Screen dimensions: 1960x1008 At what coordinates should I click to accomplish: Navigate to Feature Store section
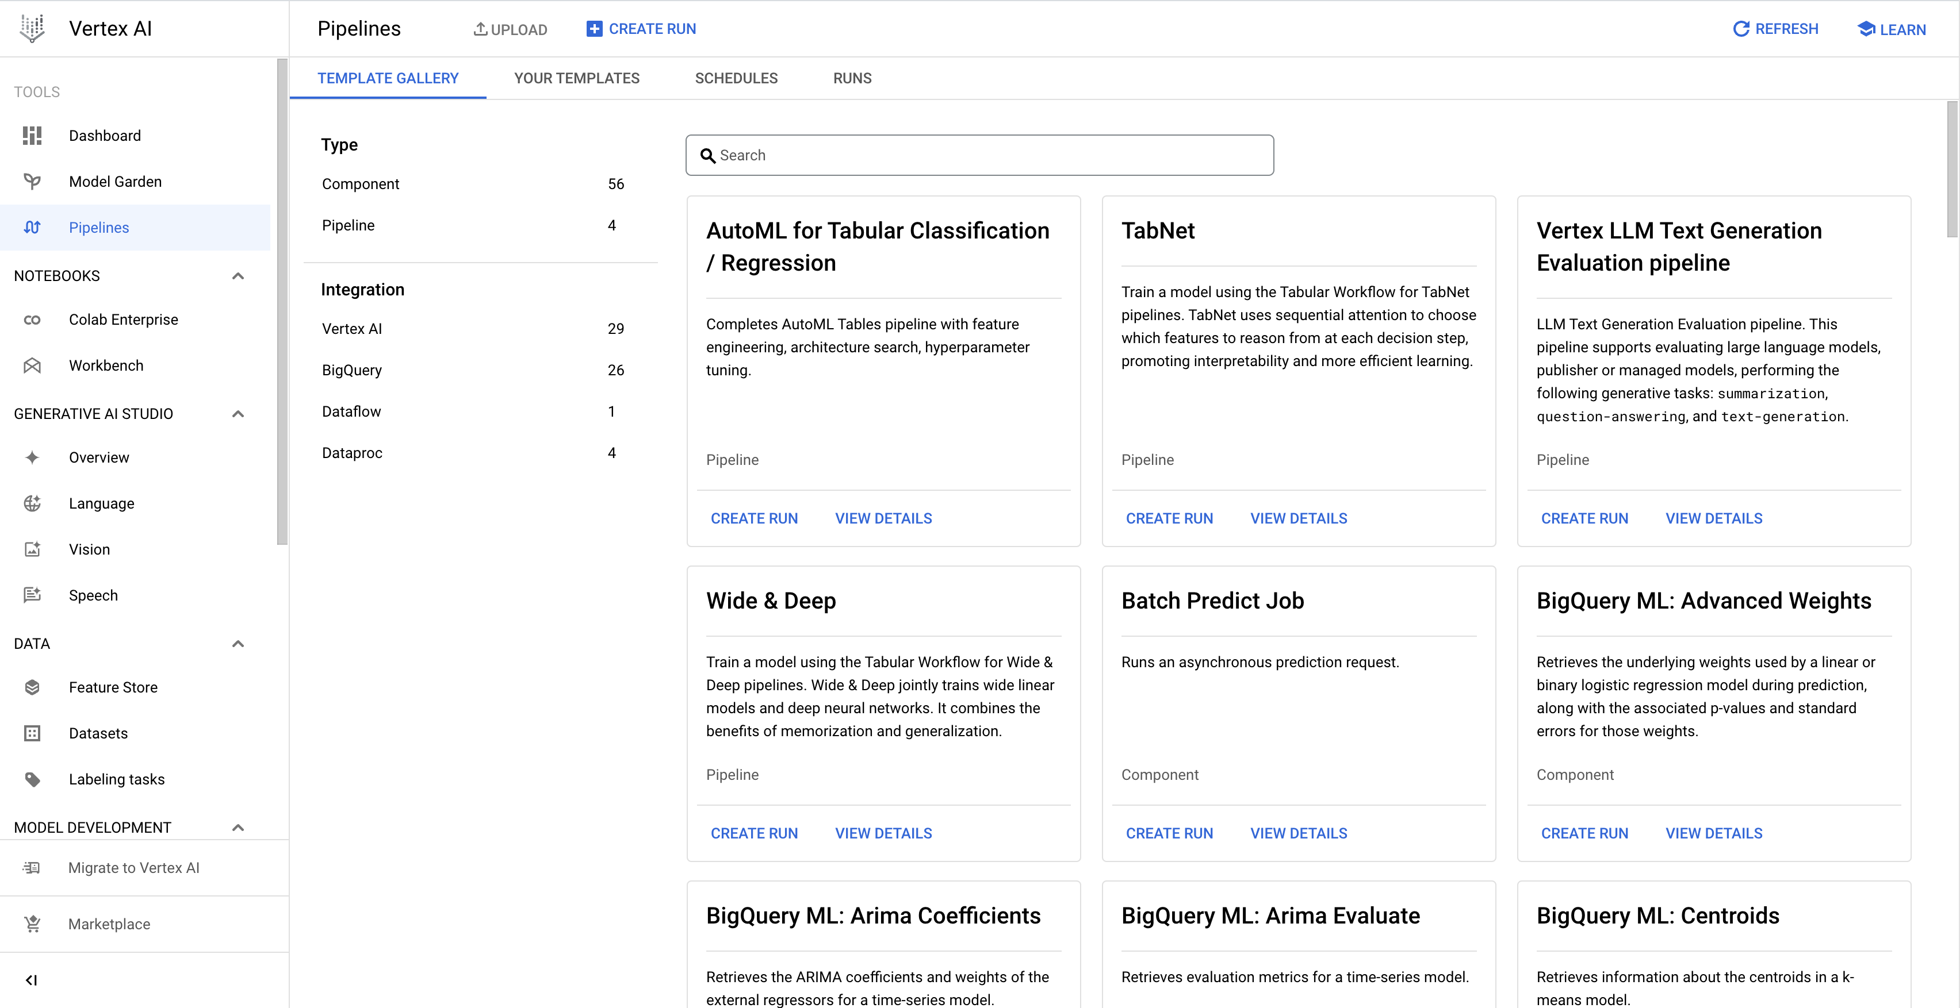pos(113,688)
